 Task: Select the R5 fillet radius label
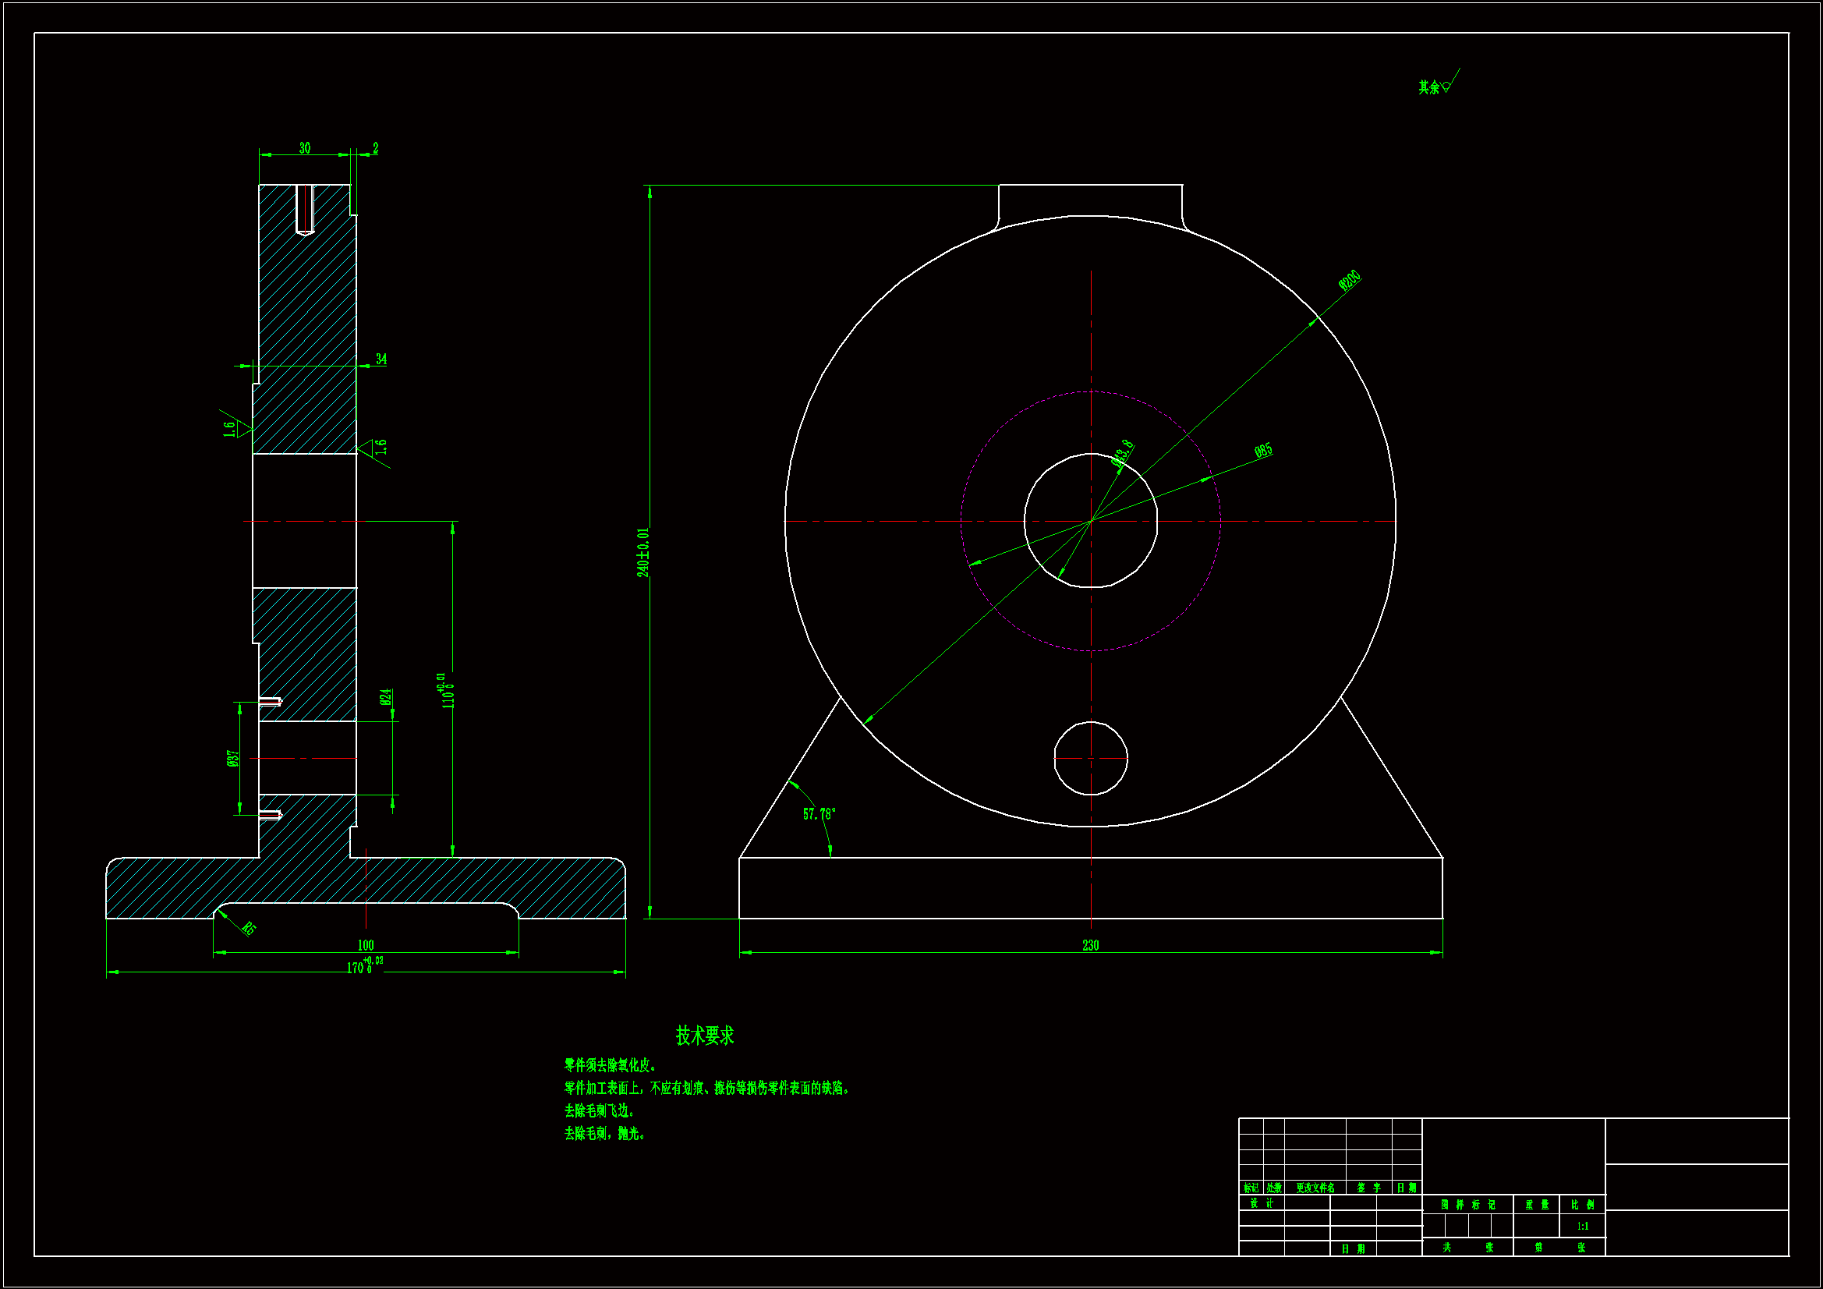250,928
